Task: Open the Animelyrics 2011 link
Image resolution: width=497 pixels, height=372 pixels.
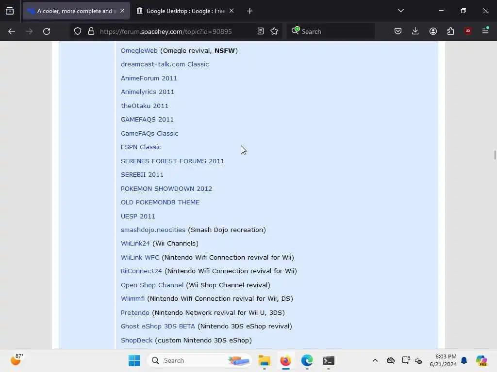Action: (148, 92)
